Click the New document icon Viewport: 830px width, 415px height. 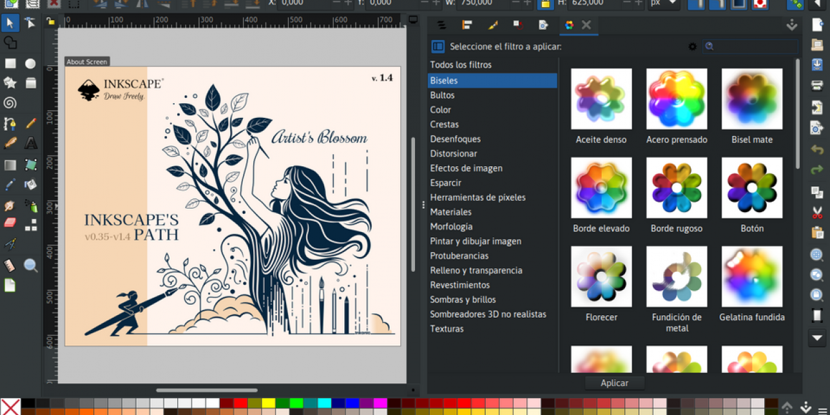point(817,25)
